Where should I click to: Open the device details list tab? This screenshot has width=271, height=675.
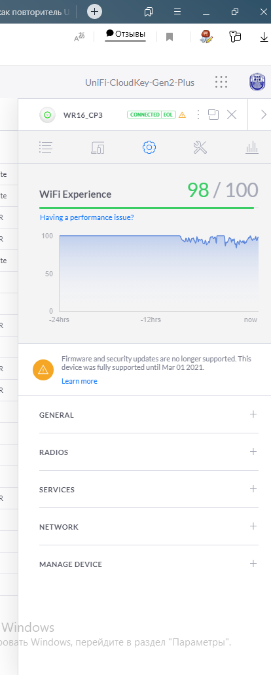46,148
